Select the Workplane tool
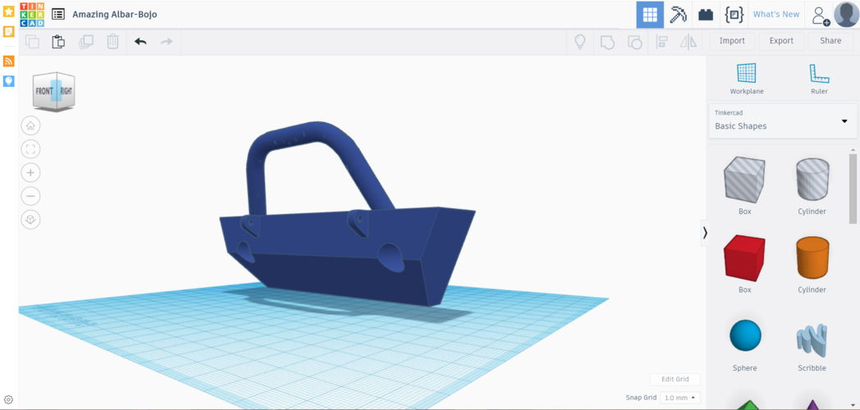 coord(747,79)
